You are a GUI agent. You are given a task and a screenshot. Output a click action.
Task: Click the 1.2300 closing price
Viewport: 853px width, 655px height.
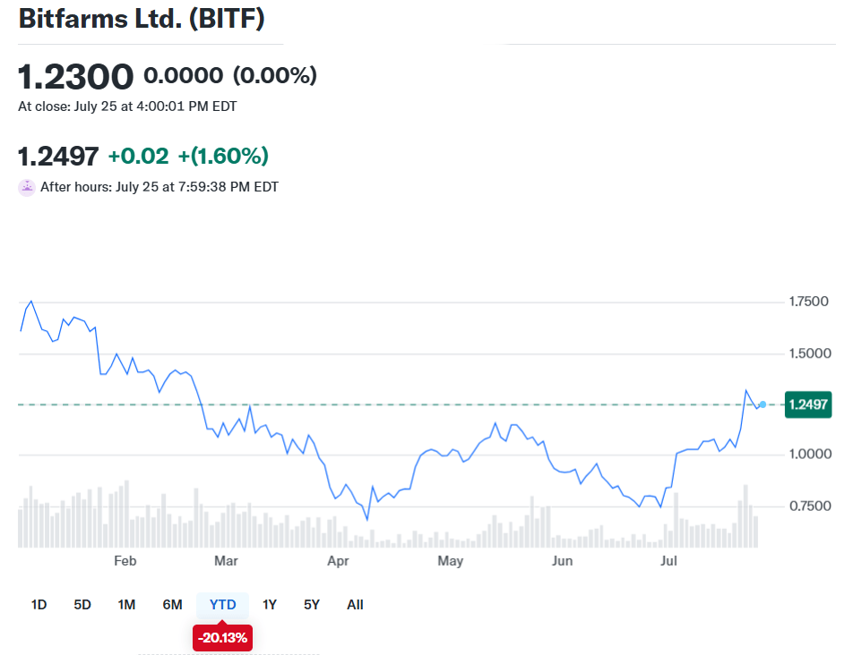76,77
